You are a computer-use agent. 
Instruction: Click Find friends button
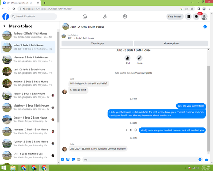[x=175, y=17]
